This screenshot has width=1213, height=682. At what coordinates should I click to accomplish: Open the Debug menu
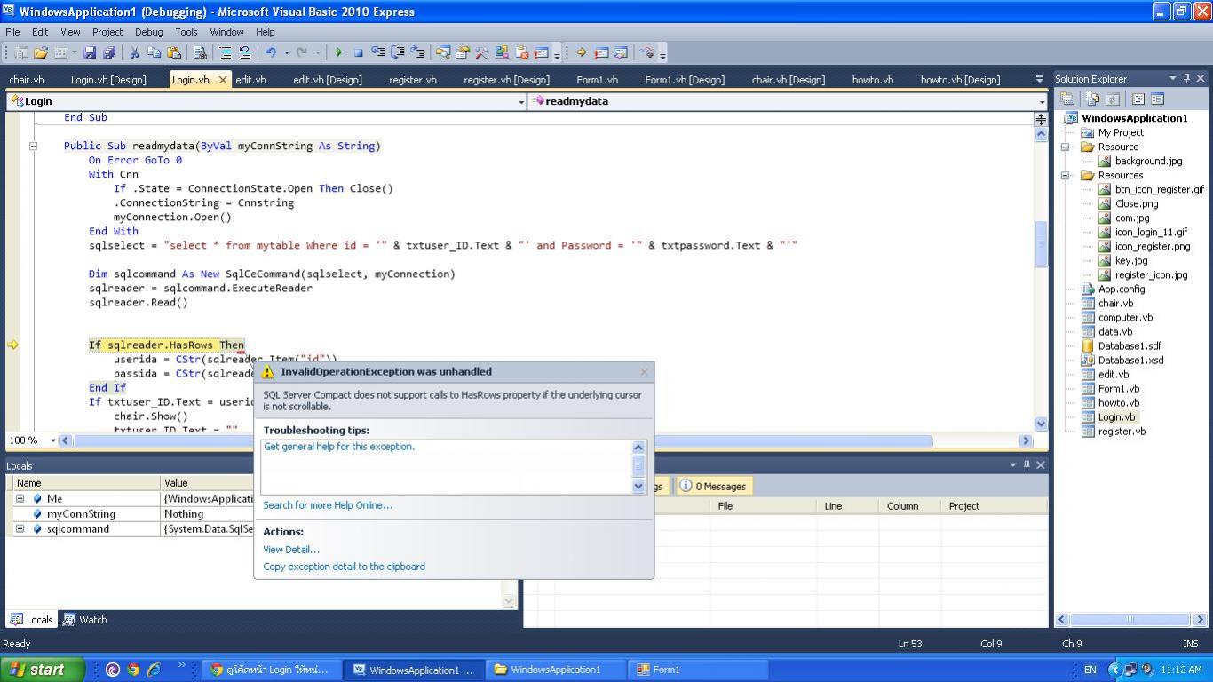[148, 32]
